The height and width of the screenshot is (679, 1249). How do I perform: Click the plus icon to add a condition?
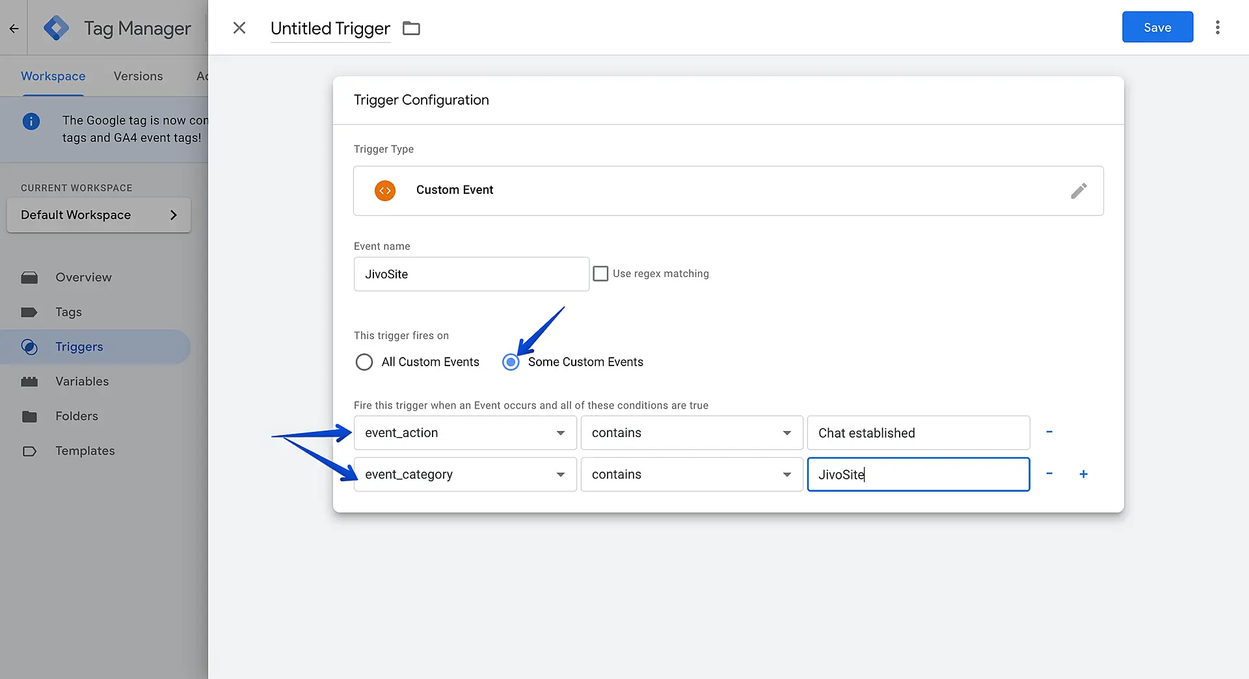coord(1083,474)
